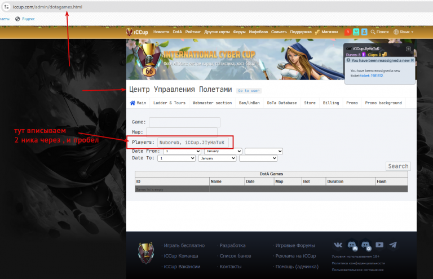Switch to the Ladder & Tours tab
The width and height of the screenshot is (433, 279).
point(169,103)
